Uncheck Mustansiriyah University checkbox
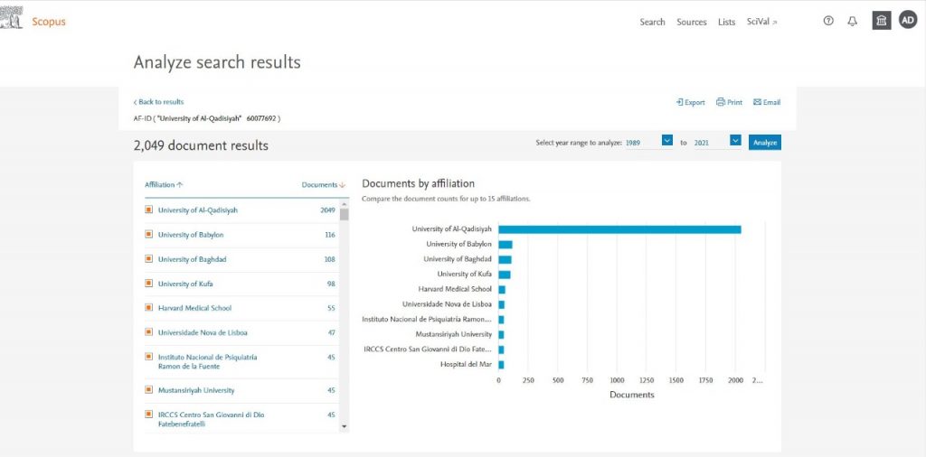The image size is (926, 457). tap(149, 389)
